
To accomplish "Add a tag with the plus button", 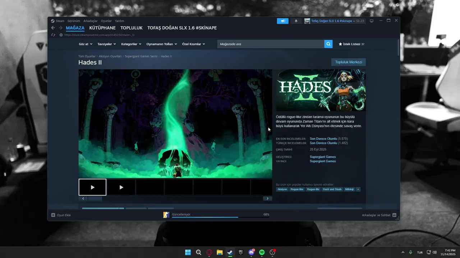I will coord(358,189).
